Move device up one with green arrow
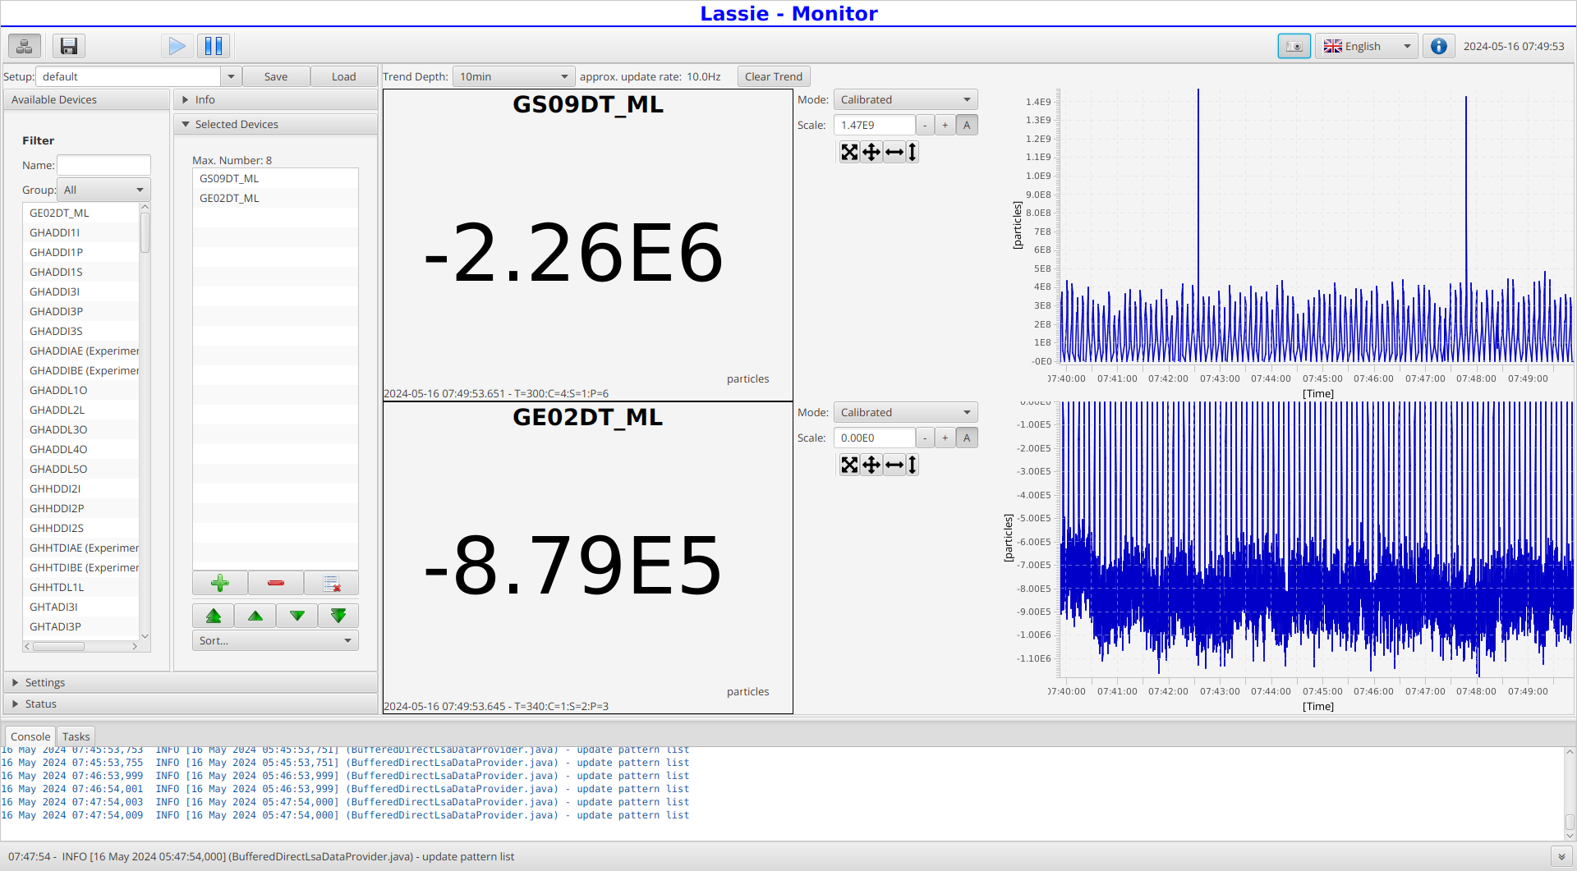This screenshot has width=1577, height=871. (x=255, y=616)
